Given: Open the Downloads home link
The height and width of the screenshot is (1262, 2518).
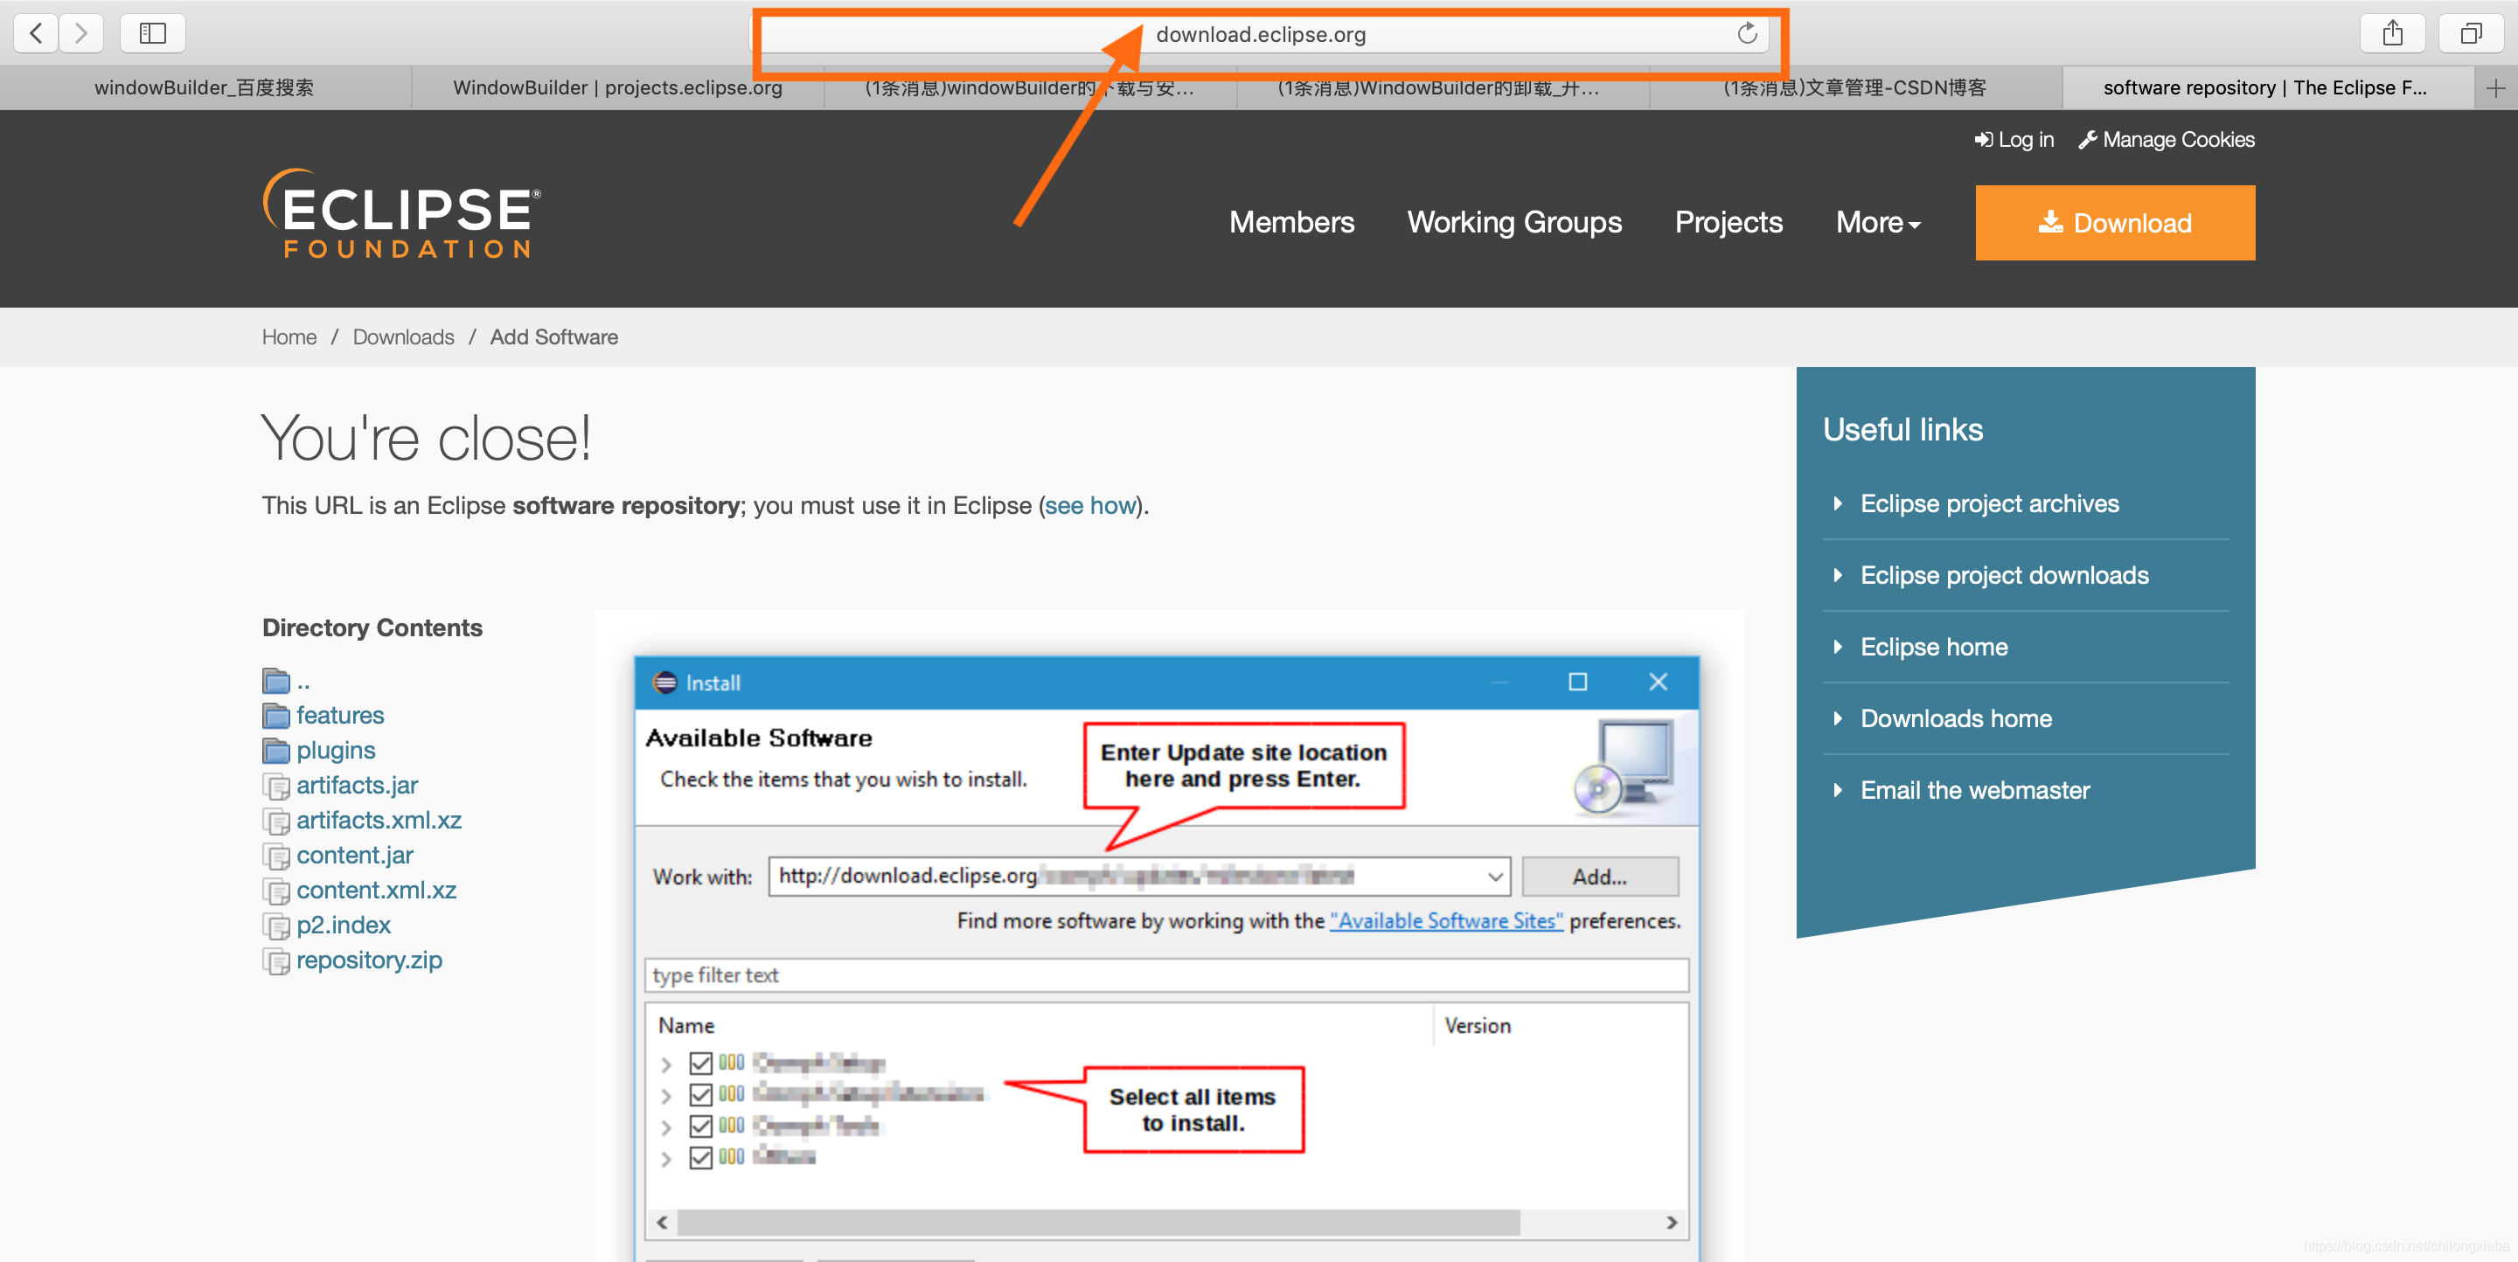Looking at the screenshot, I should [x=1956, y=719].
